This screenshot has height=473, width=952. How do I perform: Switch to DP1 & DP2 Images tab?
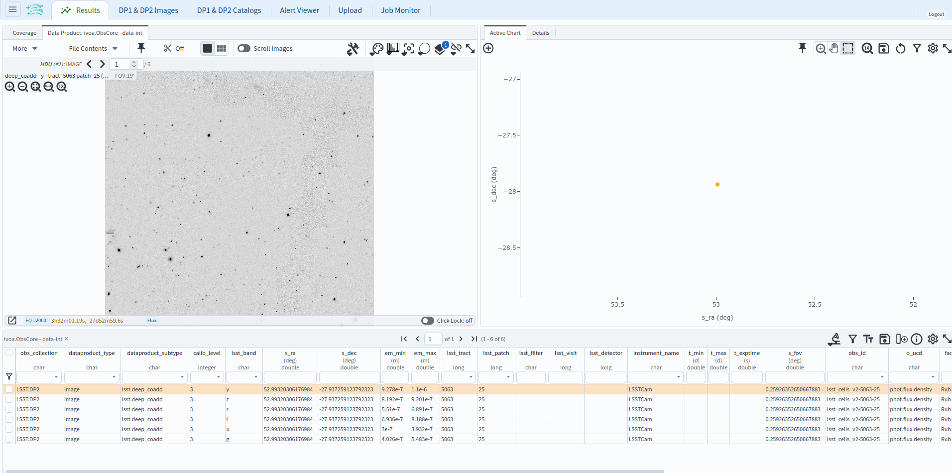tap(148, 10)
